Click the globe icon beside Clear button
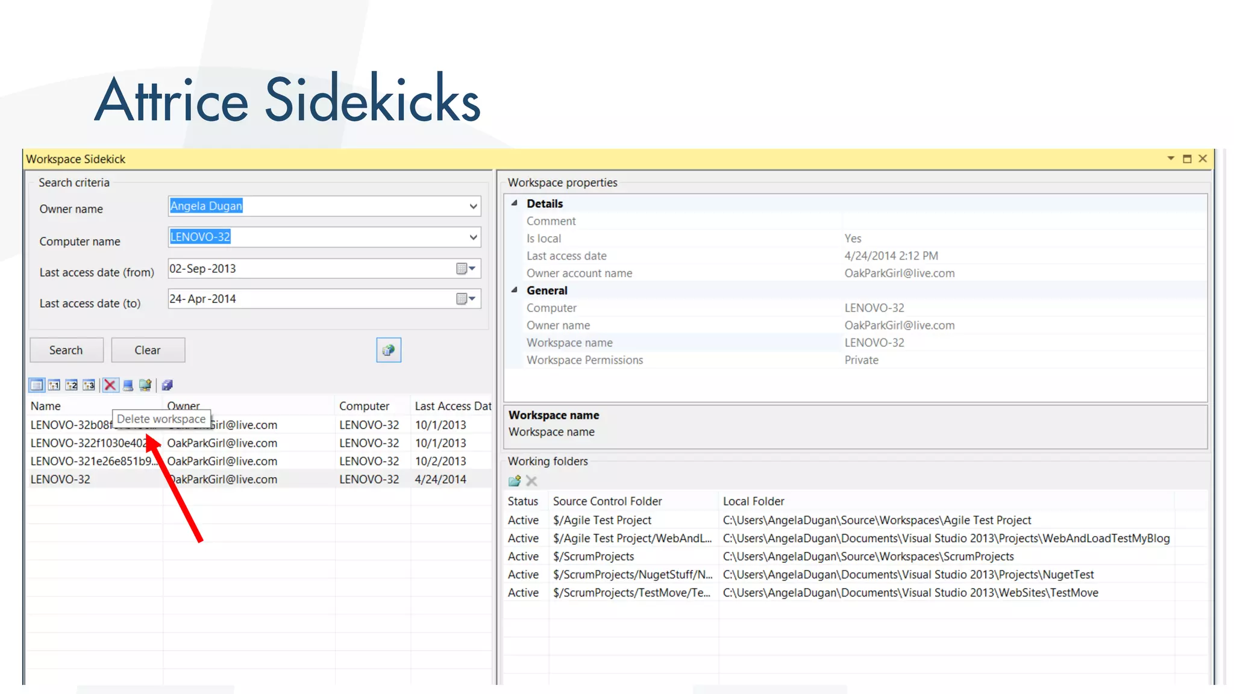 pyautogui.click(x=389, y=350)
